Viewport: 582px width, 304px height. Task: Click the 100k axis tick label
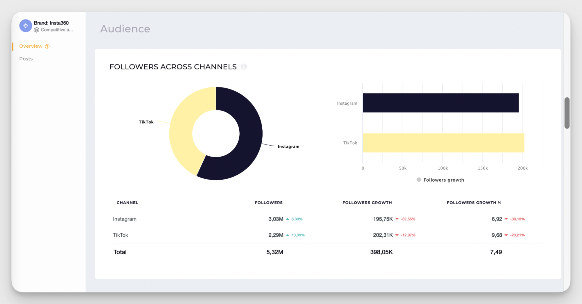pyautogui.click(x=443, y=168)
